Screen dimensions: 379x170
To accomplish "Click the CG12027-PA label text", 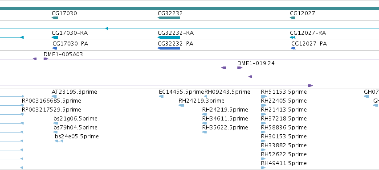I will (x=309, y=44).
